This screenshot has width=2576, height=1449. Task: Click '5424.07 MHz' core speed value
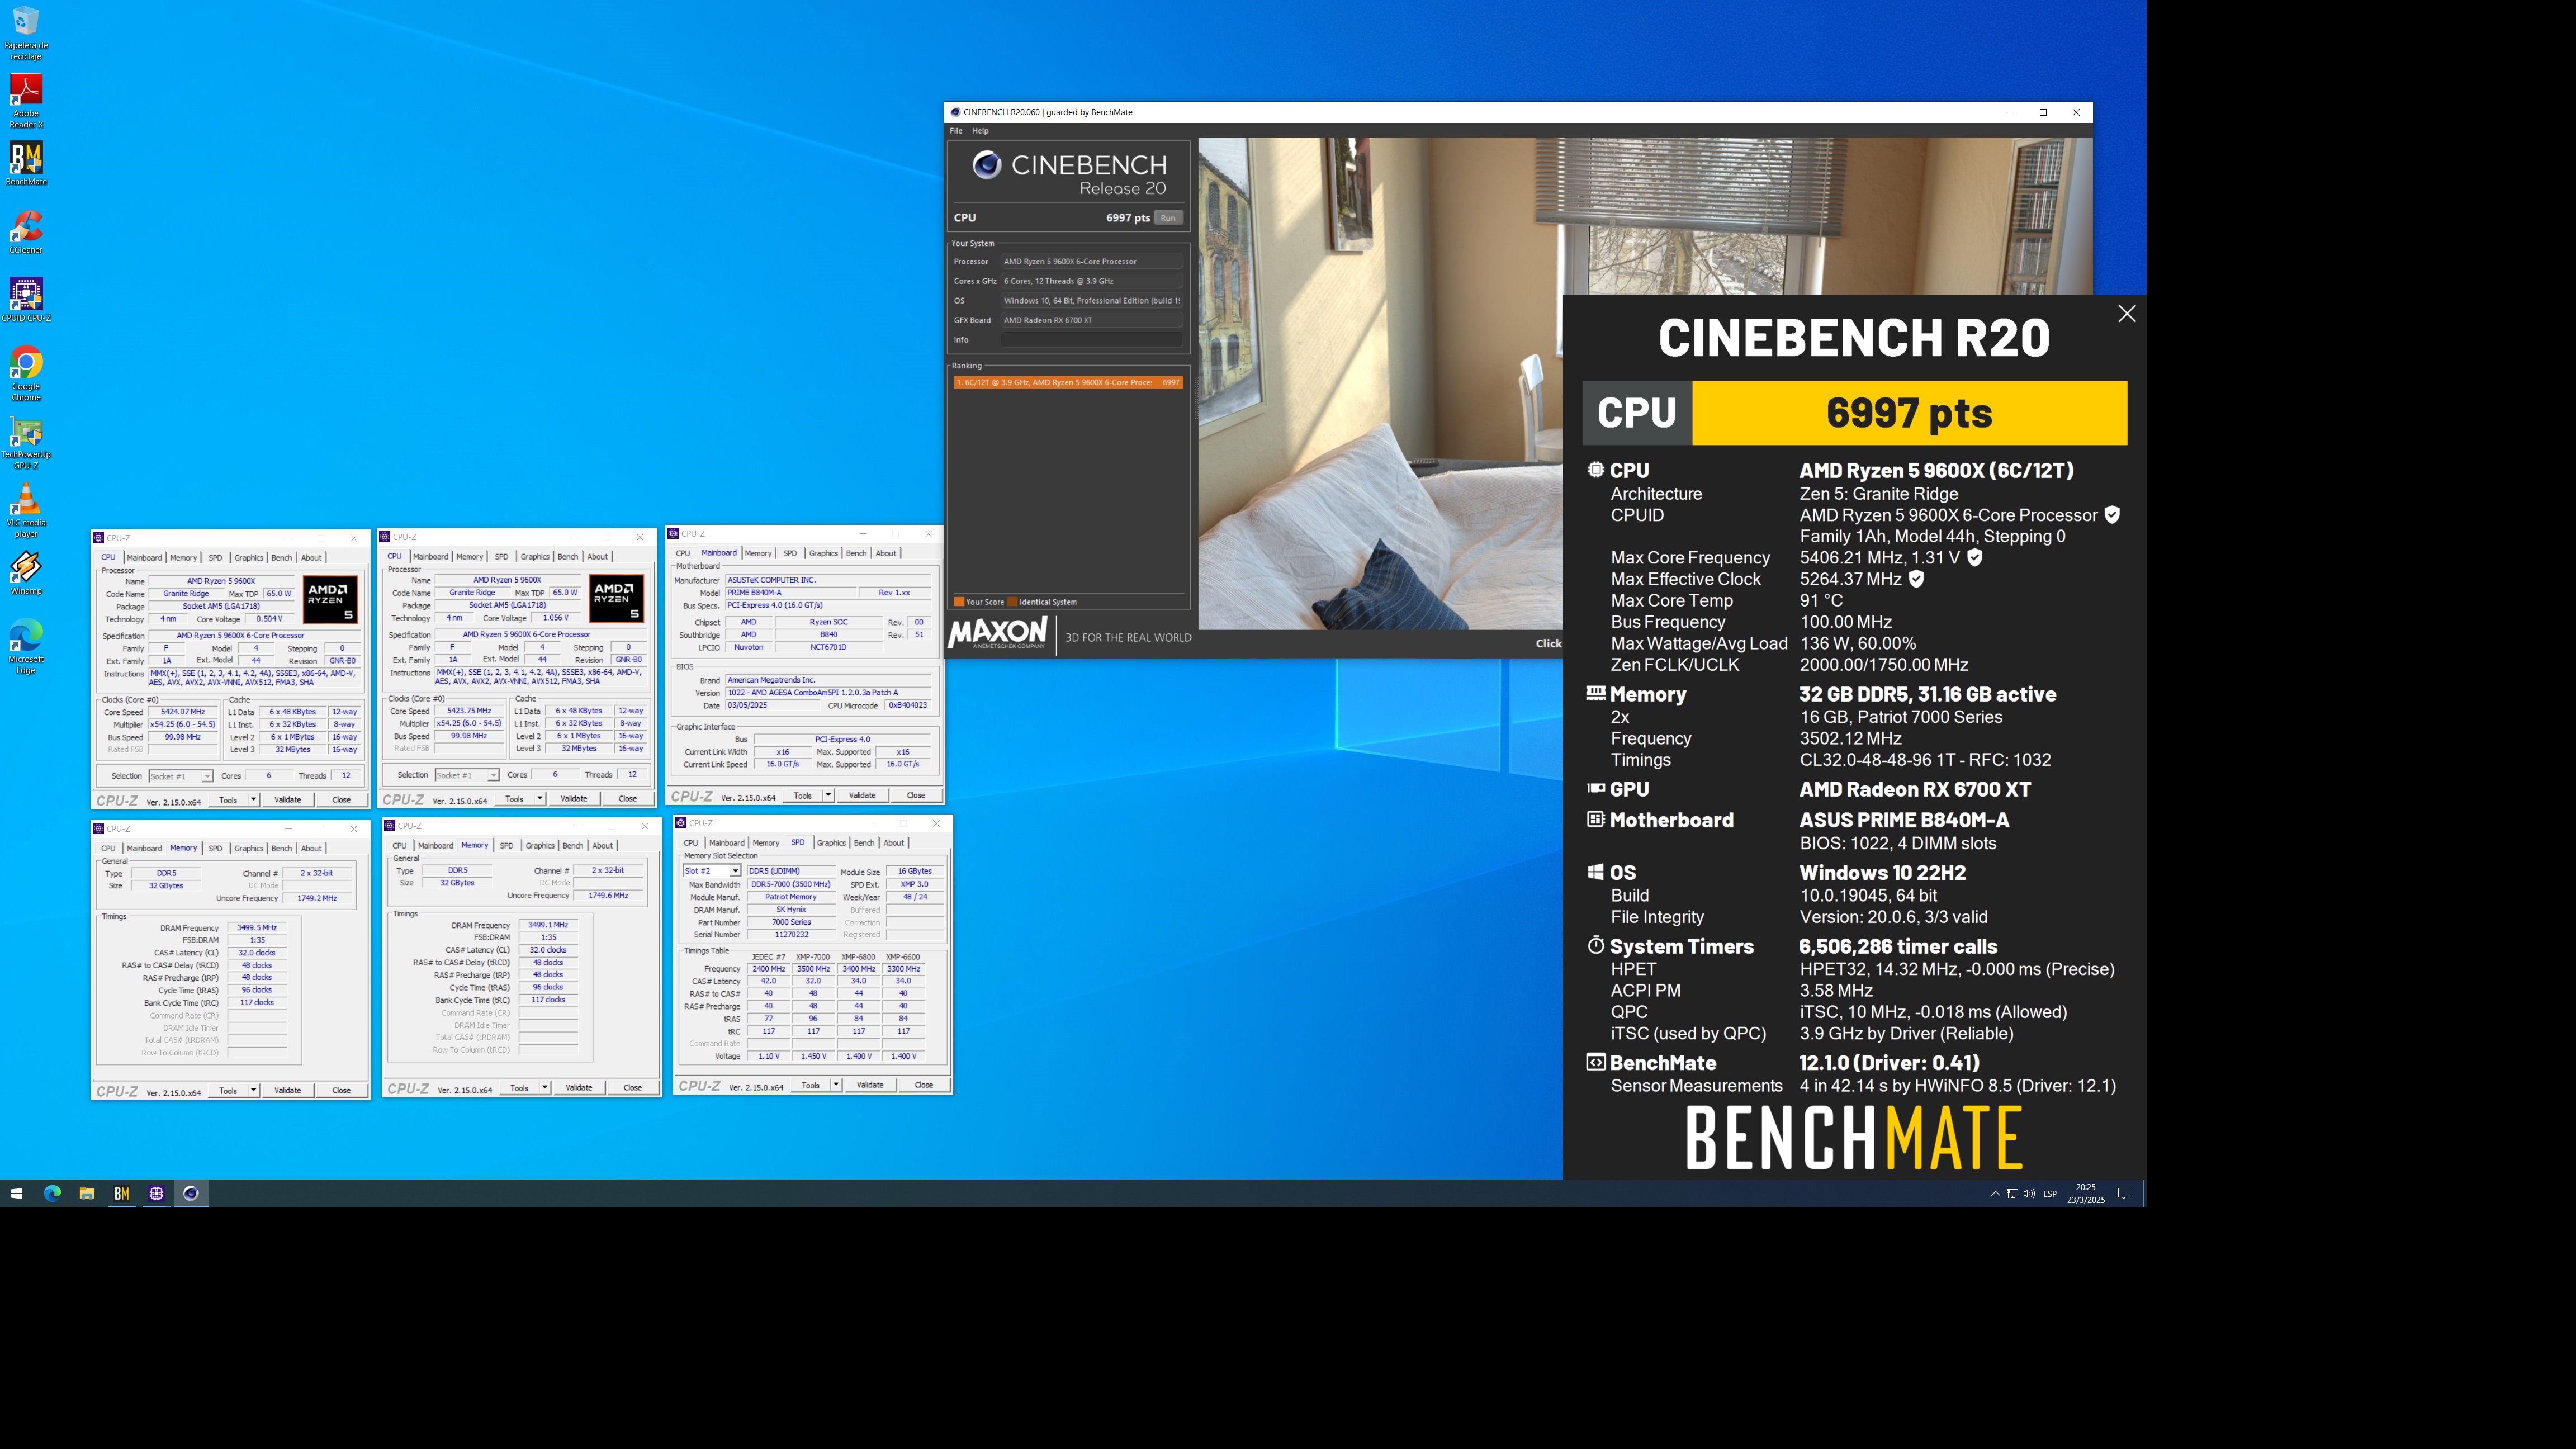[x=183, y=712]
